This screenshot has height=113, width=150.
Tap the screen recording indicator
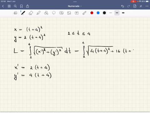(x=133, y=1)
